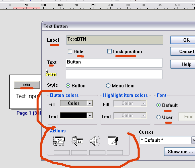Screen dimensions: 195x168
Task: Click the notepad with pen action icon
Action: pos(113,141)
